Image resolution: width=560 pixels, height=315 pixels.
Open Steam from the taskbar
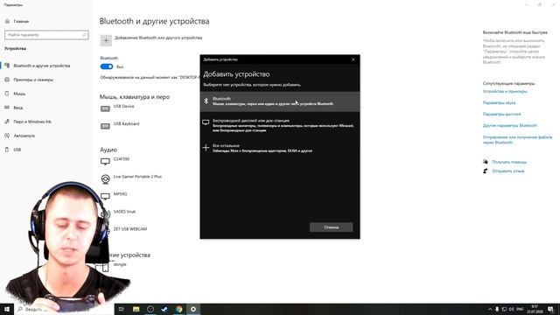point(164,309)
